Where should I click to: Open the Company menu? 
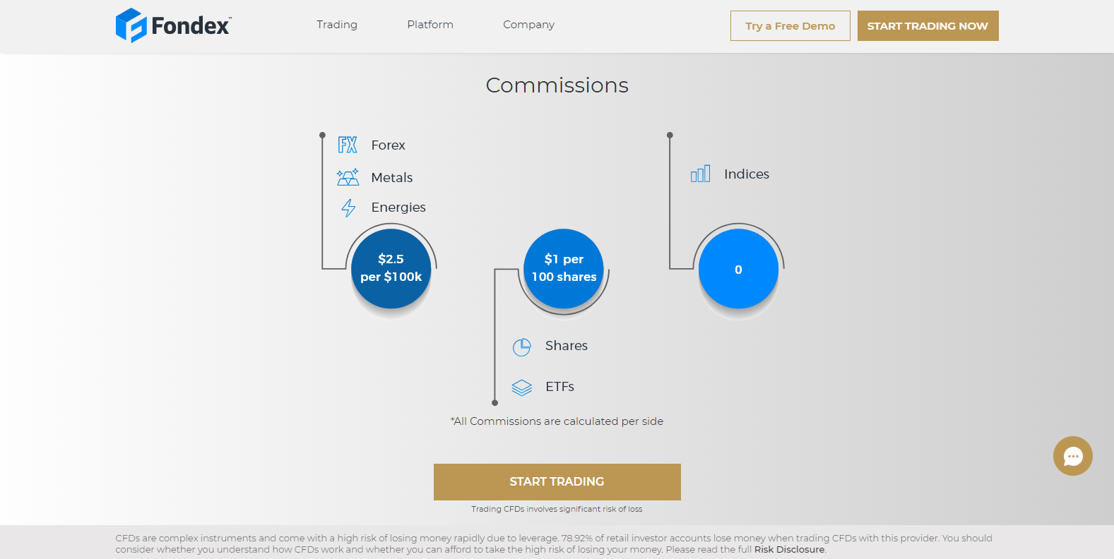click(x=528, y=25)
